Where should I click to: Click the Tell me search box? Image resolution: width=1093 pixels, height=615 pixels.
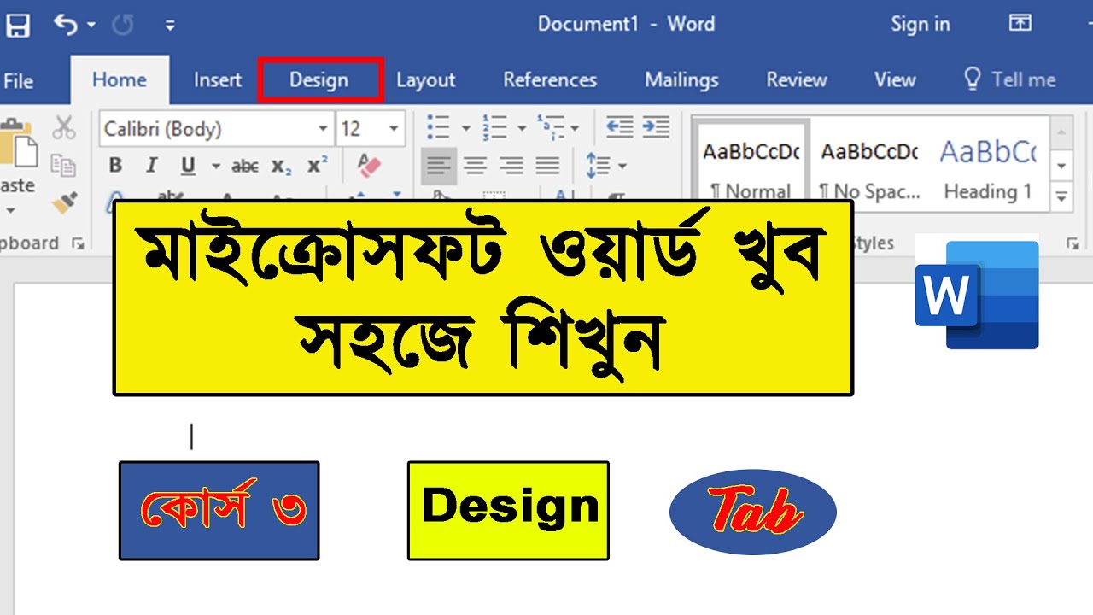(1009, 80)
